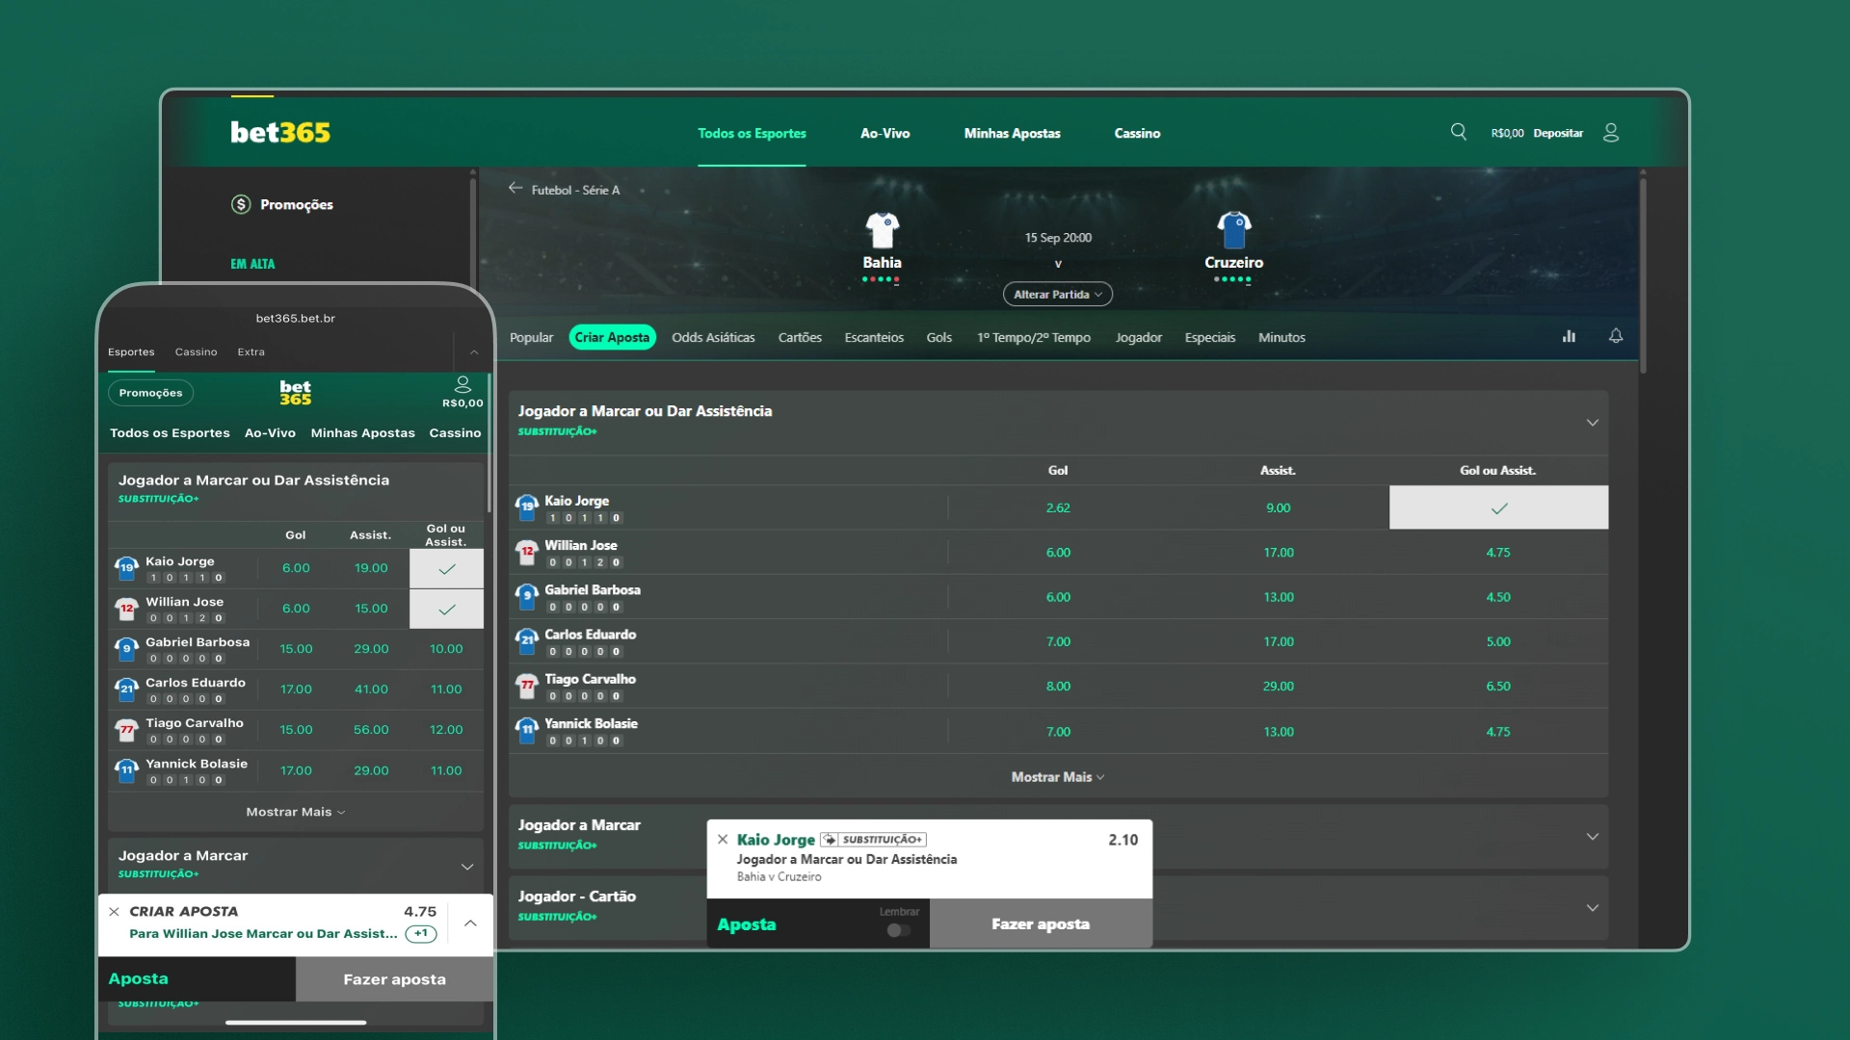Expand the mobile Jogador a Marcar chevron
This screenshot has width=1850, height=1040.
[x=467, y=867]
